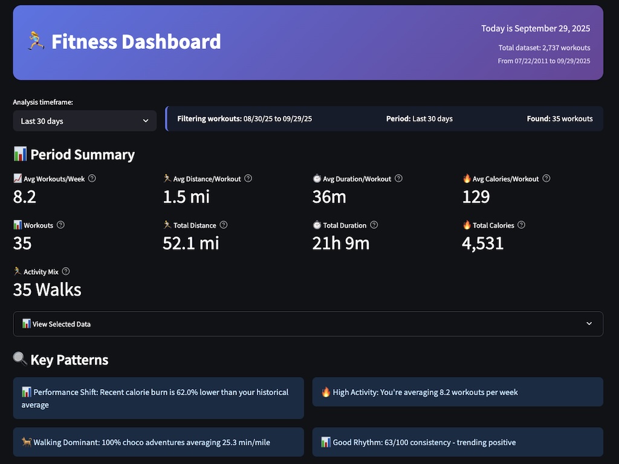
Task: Click the Performance Shift pattern card
Action: (x=158, y=398)
